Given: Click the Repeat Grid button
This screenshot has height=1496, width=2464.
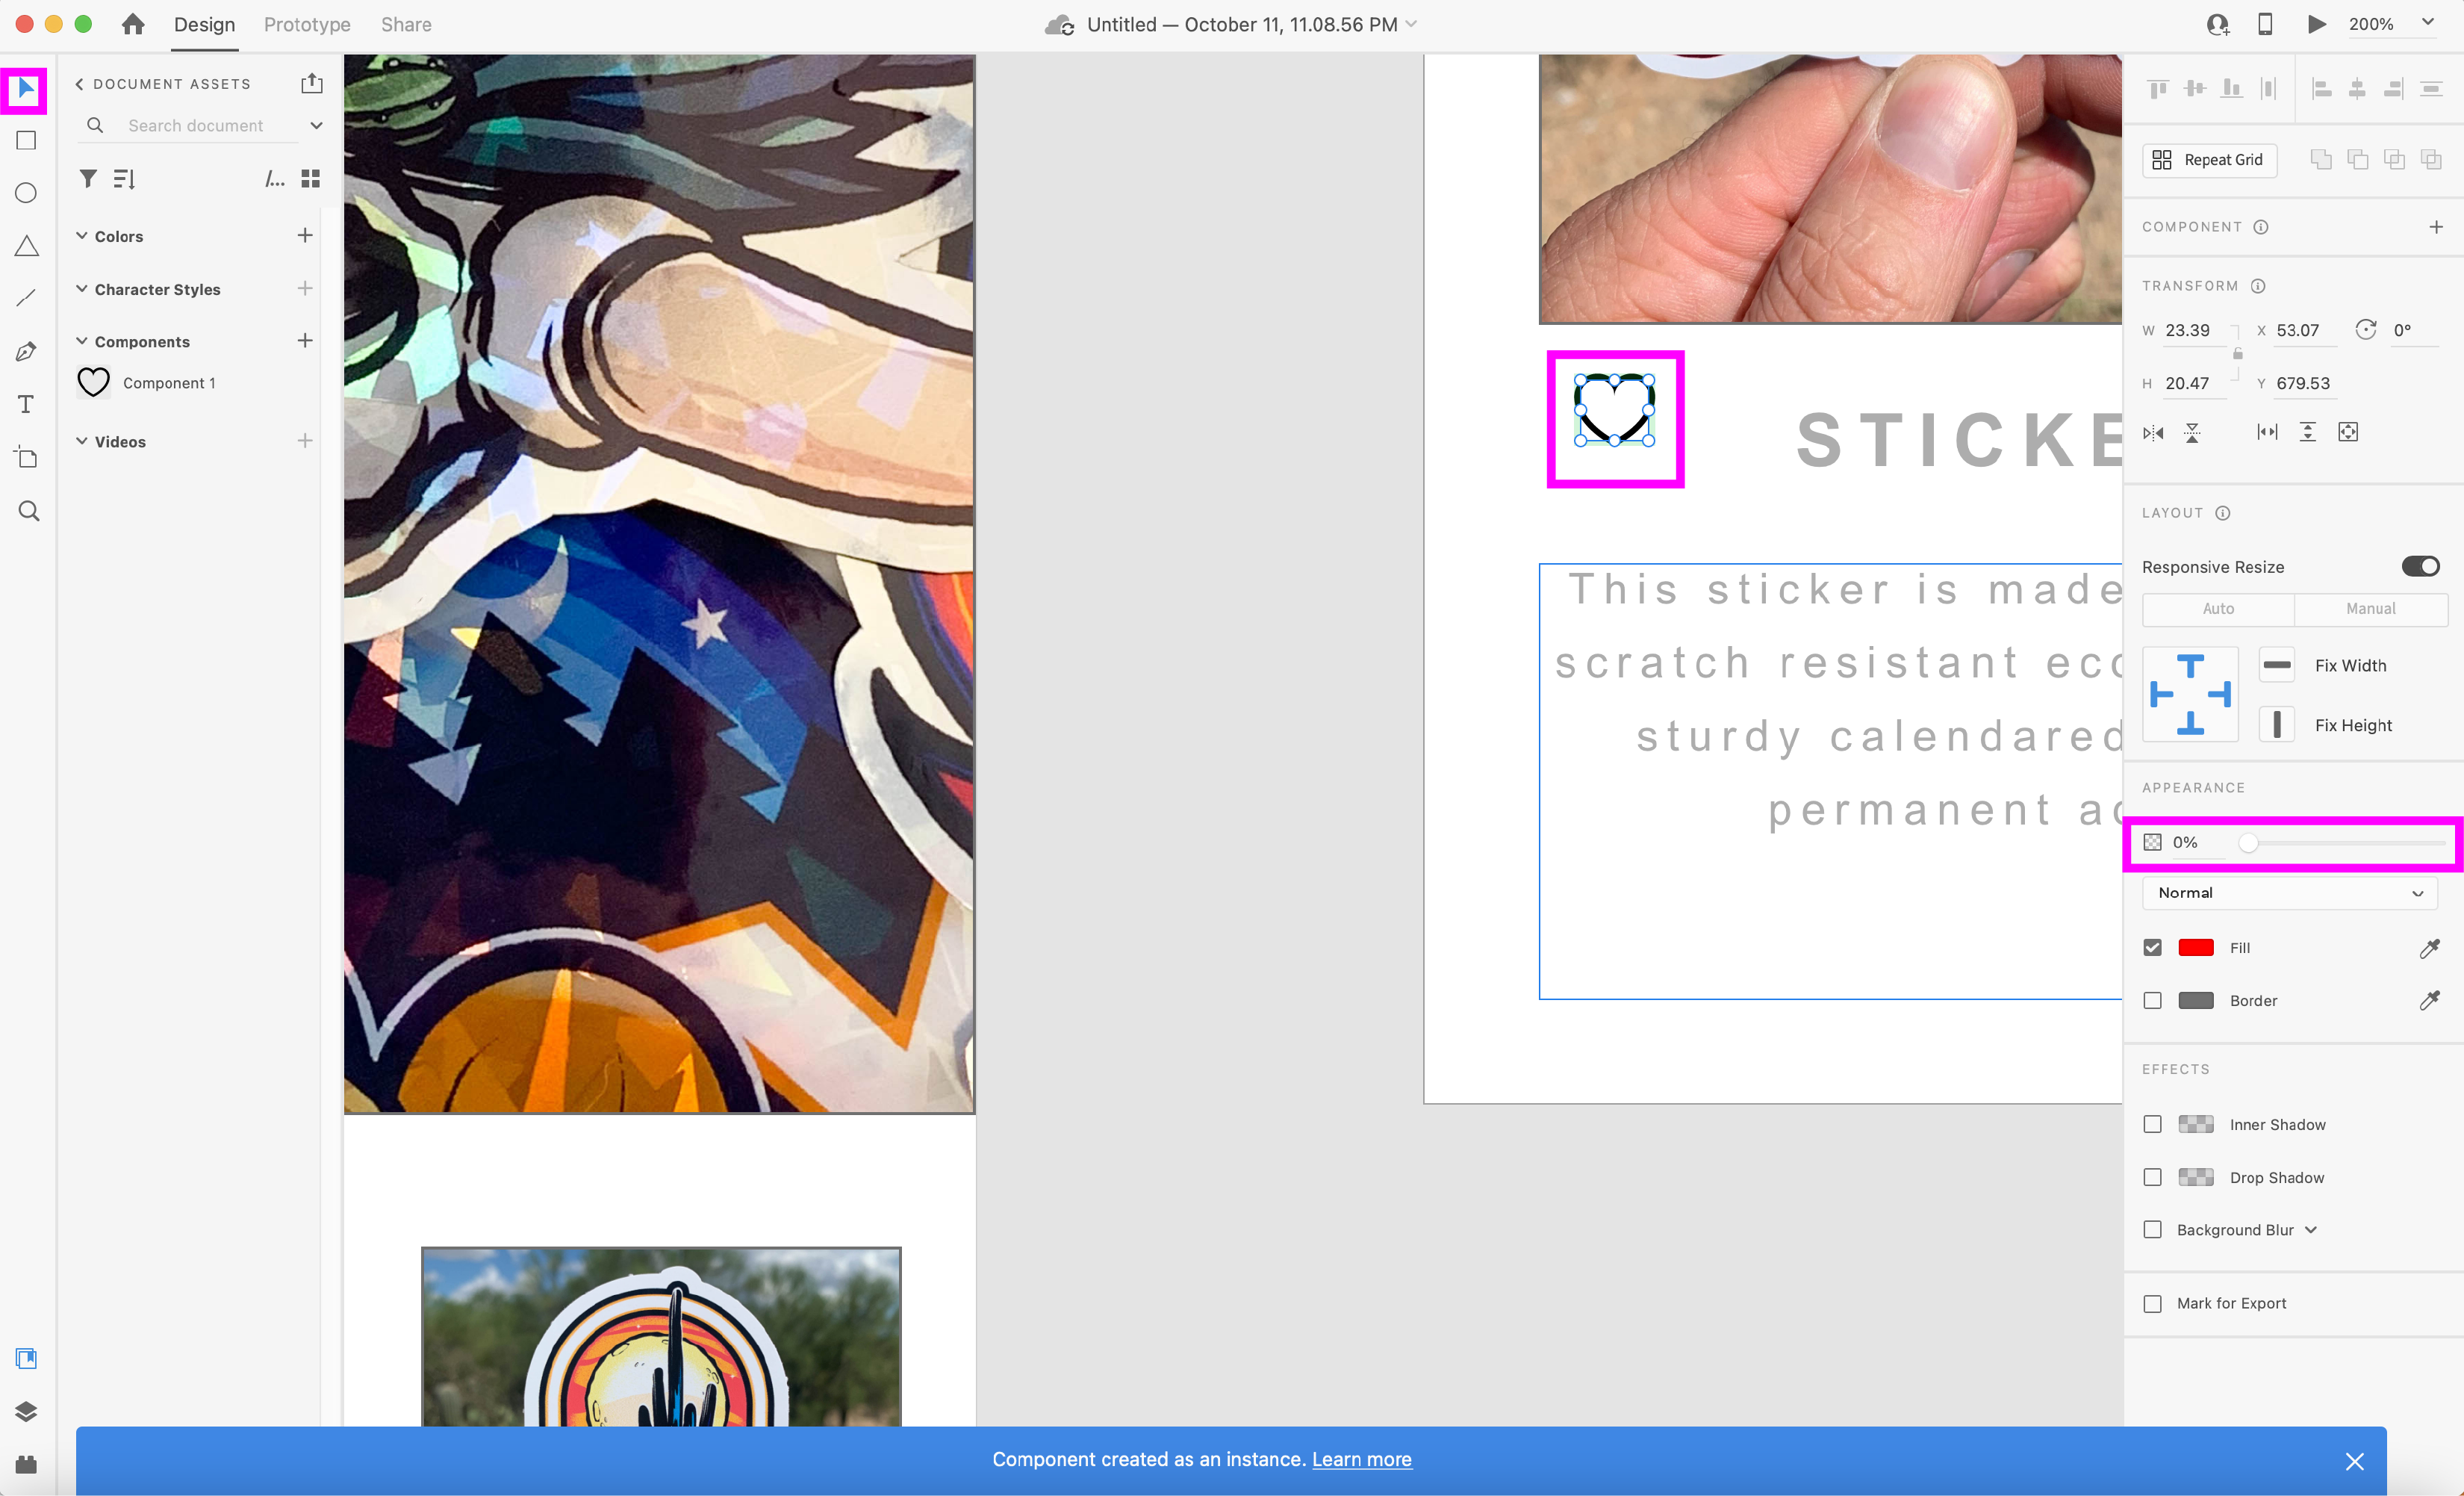Looking at the screenshot, I should 2210,160.
